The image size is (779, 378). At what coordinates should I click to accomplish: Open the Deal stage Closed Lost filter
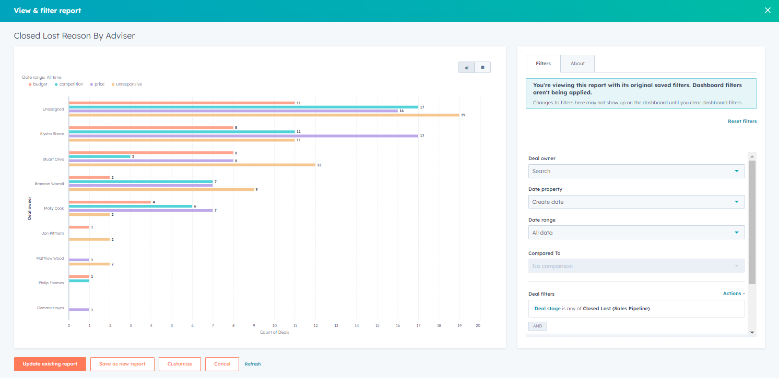click(636, 309)
